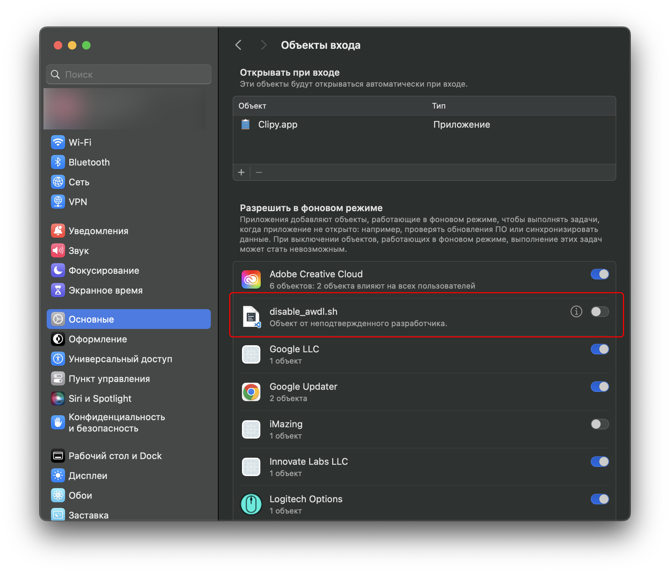Viewport: 670px width, 573px height.
Task: Select the Сеть globe icon
Action: coord(58,182)
